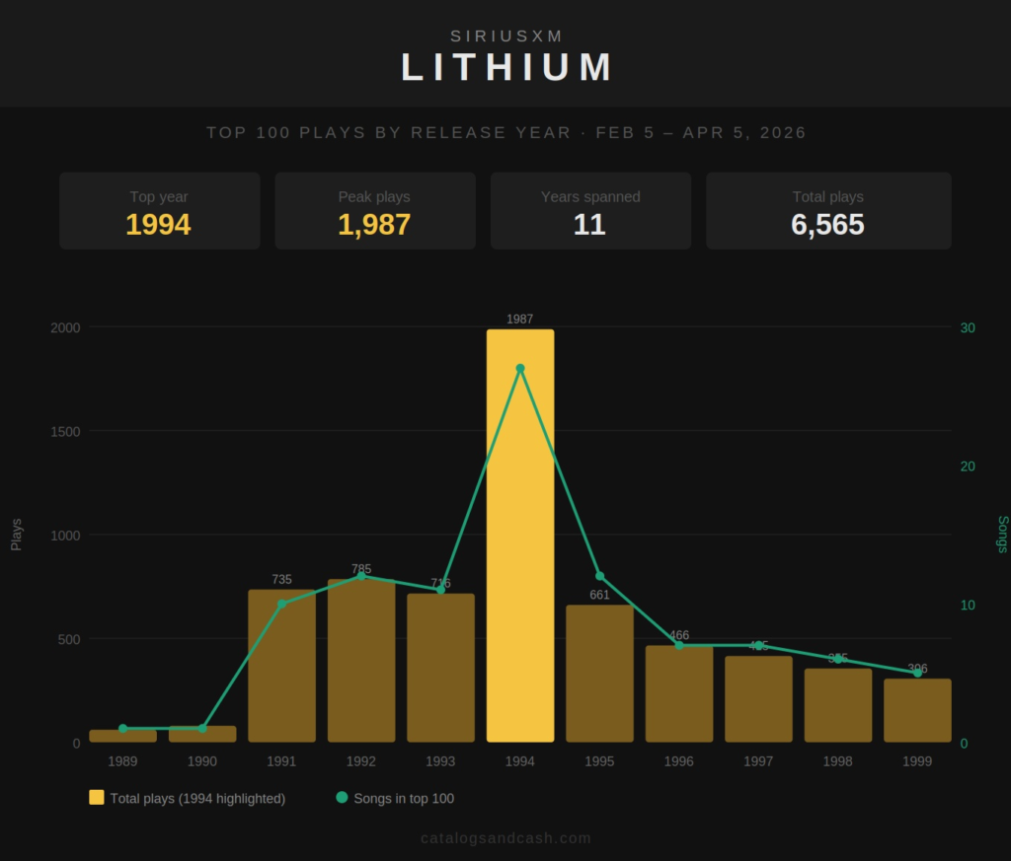The image size is (1011, 861).
Task: Click the 'Peak plays' 1,987 stat card
Action: pos(375,211)
